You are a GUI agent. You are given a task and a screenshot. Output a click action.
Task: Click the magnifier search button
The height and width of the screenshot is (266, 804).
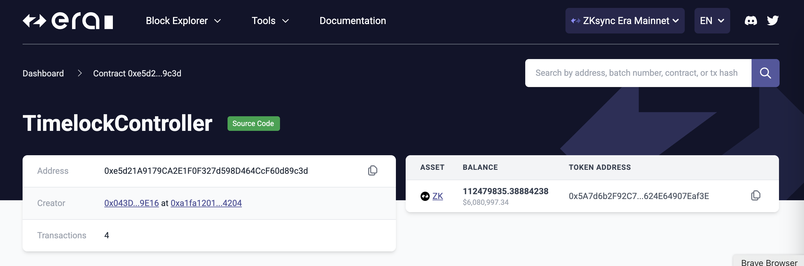(x=765, y=73)
